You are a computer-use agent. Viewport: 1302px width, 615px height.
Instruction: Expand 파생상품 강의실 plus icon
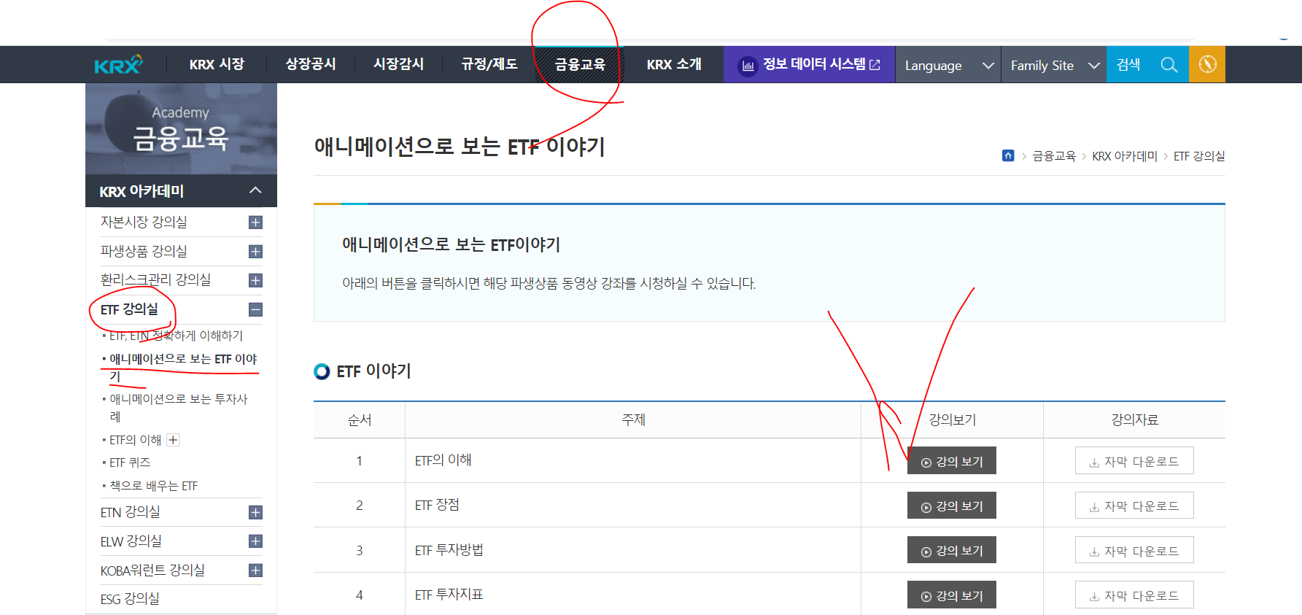255,252
